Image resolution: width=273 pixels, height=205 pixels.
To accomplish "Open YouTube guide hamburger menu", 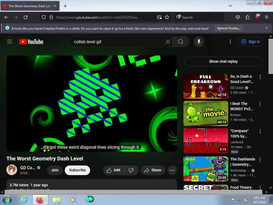I will (10, 42).
